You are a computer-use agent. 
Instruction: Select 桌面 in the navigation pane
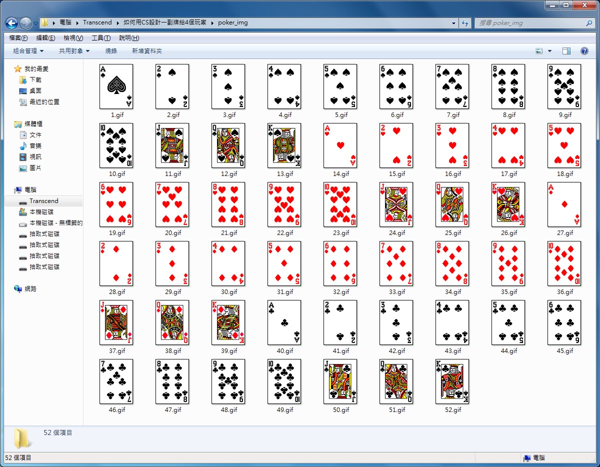tap(35, 91)
